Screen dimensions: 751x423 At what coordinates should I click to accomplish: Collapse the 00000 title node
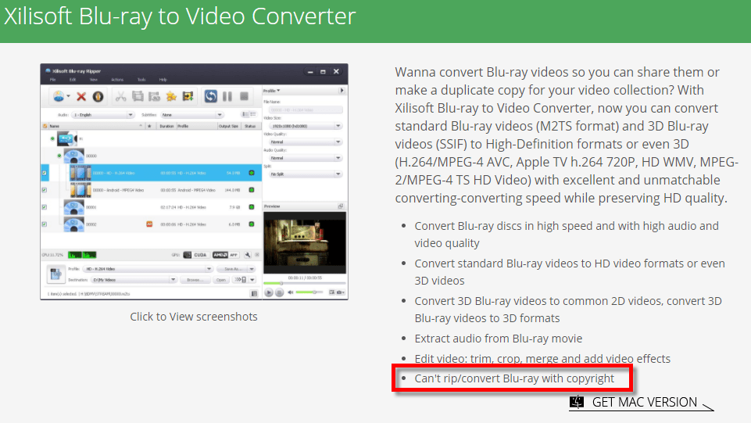[x=59, y=156]
